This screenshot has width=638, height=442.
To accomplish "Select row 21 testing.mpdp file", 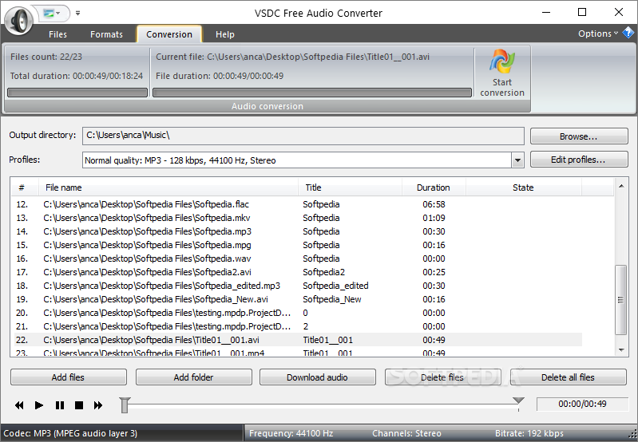I will point(298,326).
